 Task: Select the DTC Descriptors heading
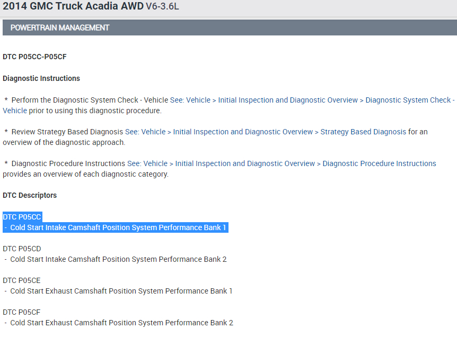tap(30, 195)
